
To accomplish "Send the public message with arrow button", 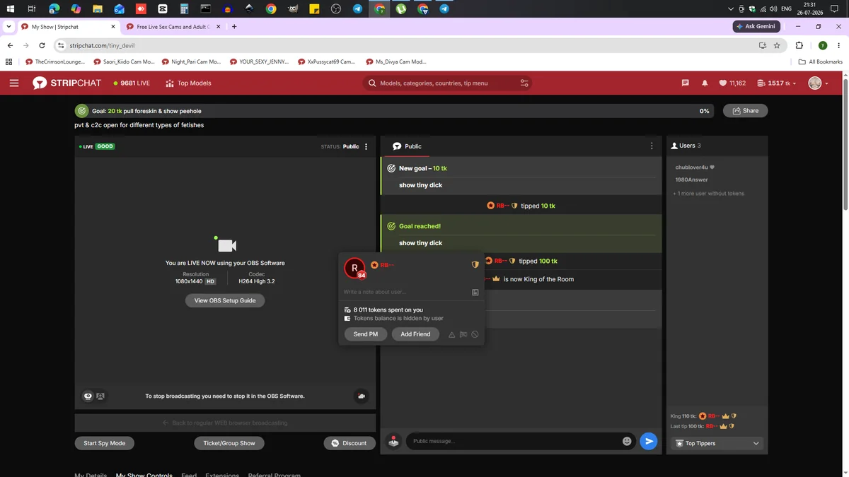I will coord(648,441).
